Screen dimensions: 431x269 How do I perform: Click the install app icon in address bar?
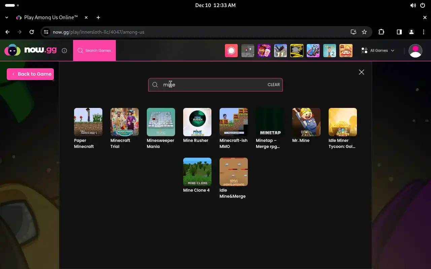353,32
